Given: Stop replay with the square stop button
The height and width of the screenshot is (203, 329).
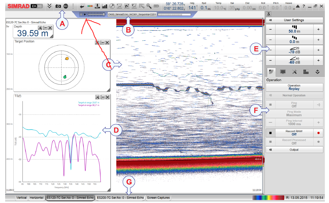Looking at the screenshot, I should pos(81,14).
